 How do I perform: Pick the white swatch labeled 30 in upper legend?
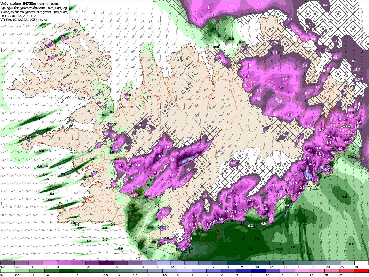361,263
